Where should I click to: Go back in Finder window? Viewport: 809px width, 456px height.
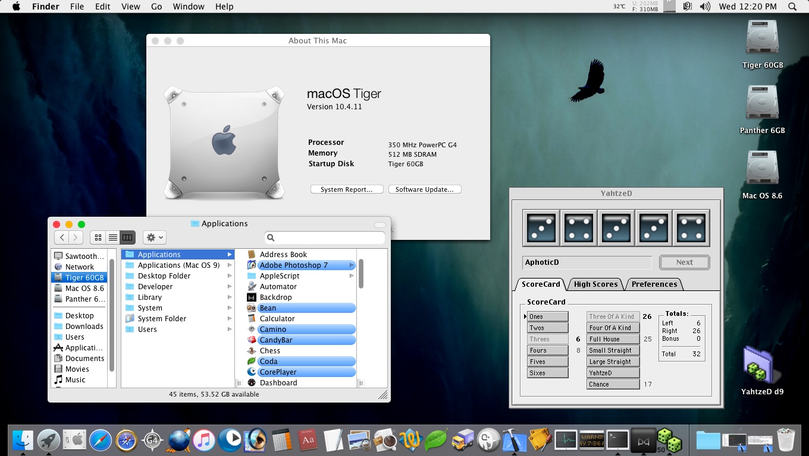click(62, 237)
